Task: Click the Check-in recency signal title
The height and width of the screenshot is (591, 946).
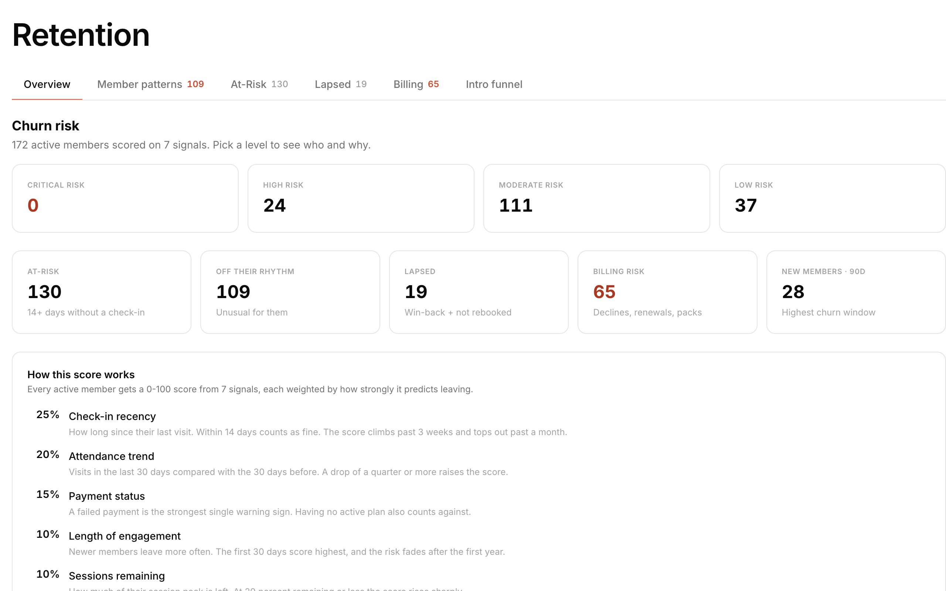Action: click(x=112, y=416)
